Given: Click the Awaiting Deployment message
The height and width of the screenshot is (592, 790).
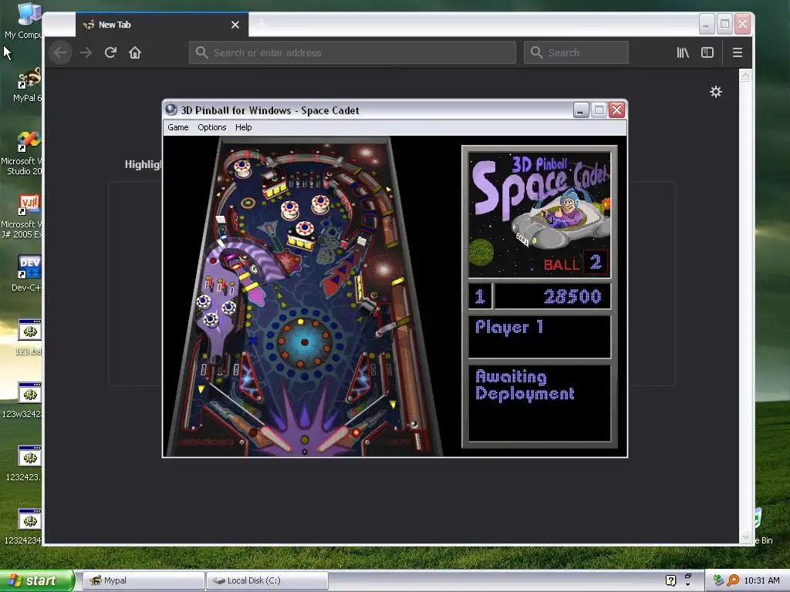Looking at the screenshot, I should pyautogui.click(x=525, y=385).
